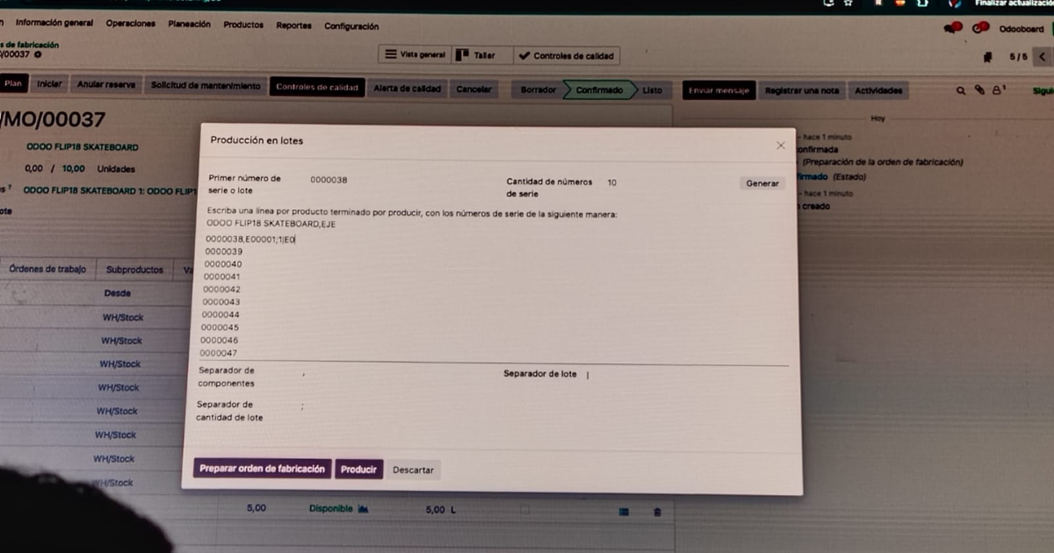Viewport: 1054px width, 553px height.
Task: Edit the Cantidad de números de serie value
Action: 612,183
